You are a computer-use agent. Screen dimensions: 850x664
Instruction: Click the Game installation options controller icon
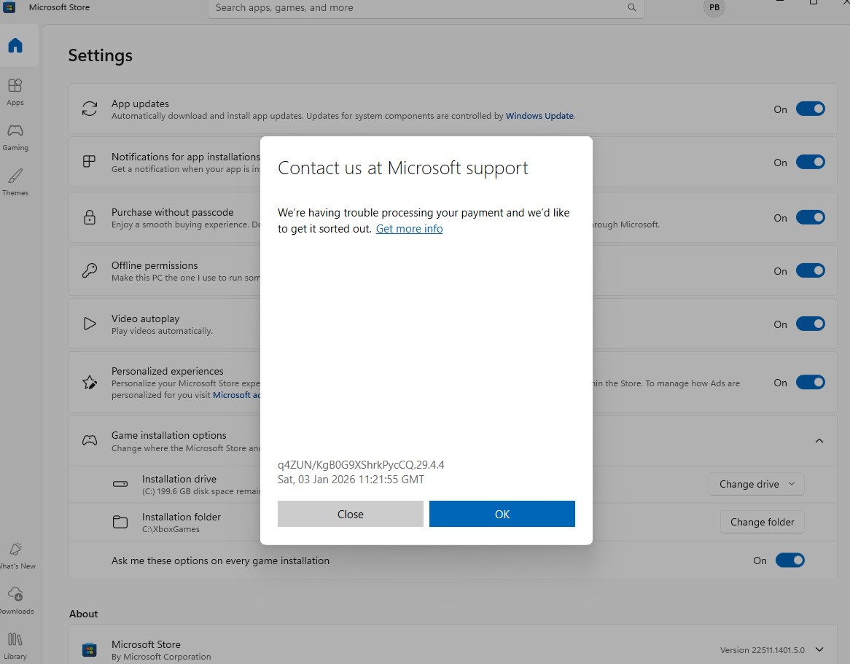(90, 440)
